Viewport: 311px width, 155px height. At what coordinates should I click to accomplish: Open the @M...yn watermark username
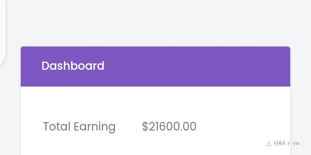286,143
